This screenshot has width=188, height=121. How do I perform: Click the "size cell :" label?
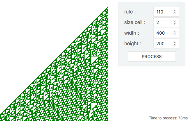click(x=135, y=22)
